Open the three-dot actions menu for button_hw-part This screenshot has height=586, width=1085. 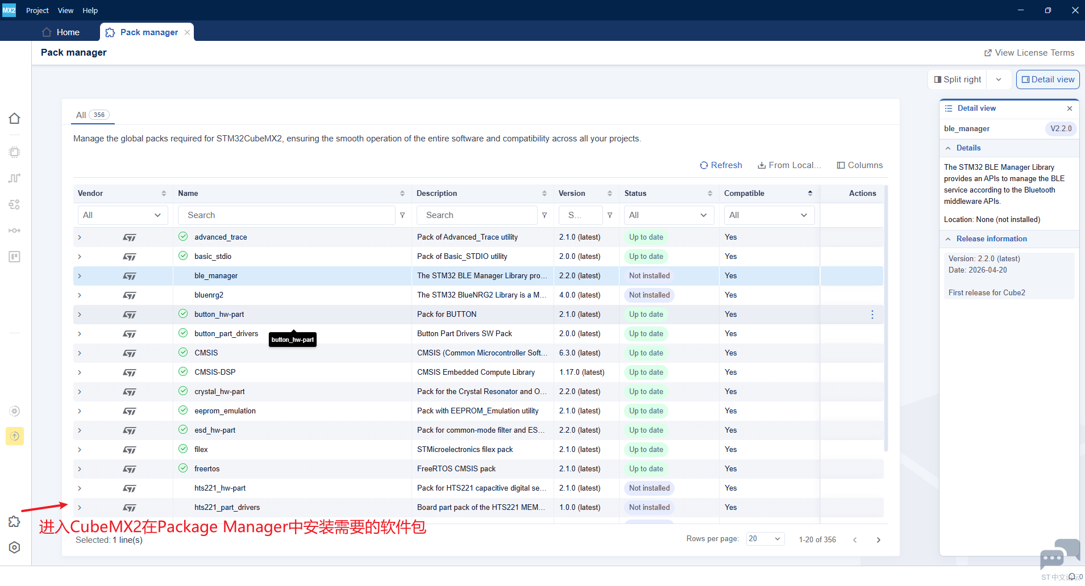(x=872, y=315)
